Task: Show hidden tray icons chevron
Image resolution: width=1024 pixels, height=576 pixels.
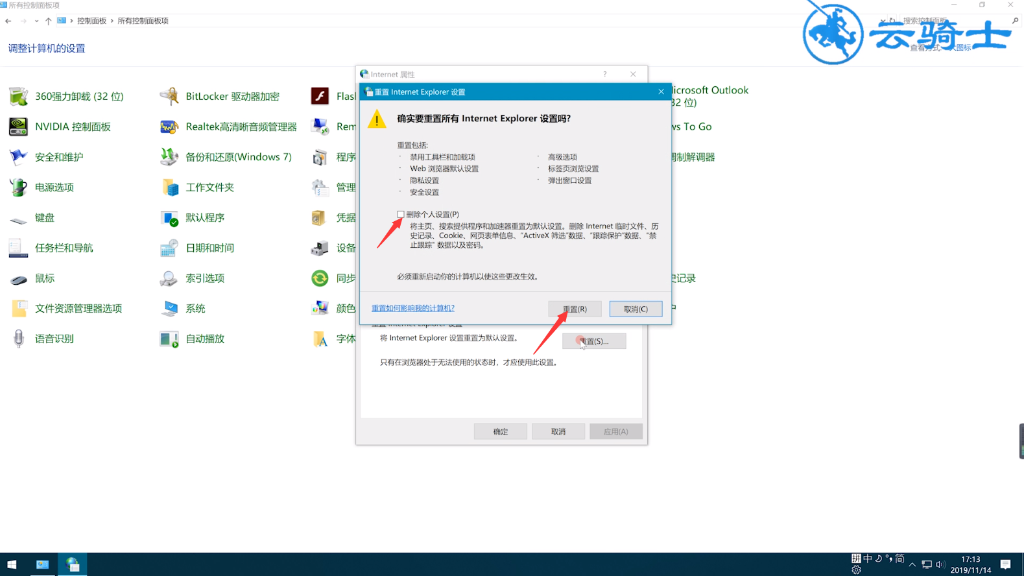Action: [x=912, y=564]
